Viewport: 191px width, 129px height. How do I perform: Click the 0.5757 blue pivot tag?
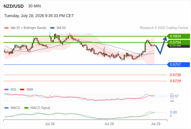(178, 64)
